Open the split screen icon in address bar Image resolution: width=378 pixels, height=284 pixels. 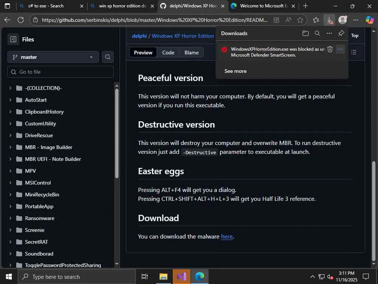point(276,20)
